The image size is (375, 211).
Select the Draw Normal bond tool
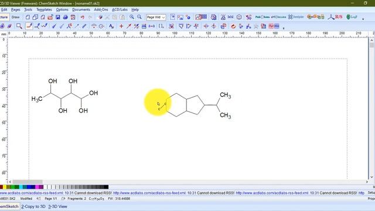click(x=29, y=26)
